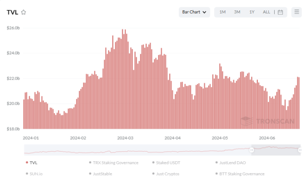Open the calendar date picker icon
Screen dimensions: 307x184
coord(280,12)
